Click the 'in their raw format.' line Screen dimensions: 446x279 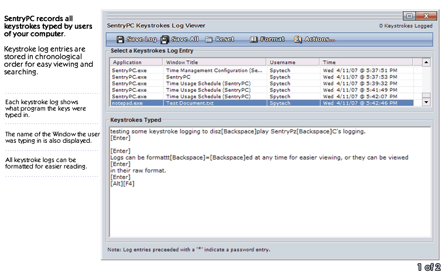138,171
